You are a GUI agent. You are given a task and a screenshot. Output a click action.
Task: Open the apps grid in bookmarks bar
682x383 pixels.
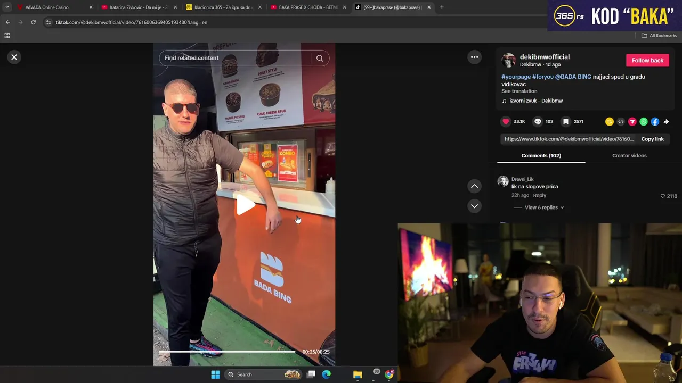pos(7,36)
